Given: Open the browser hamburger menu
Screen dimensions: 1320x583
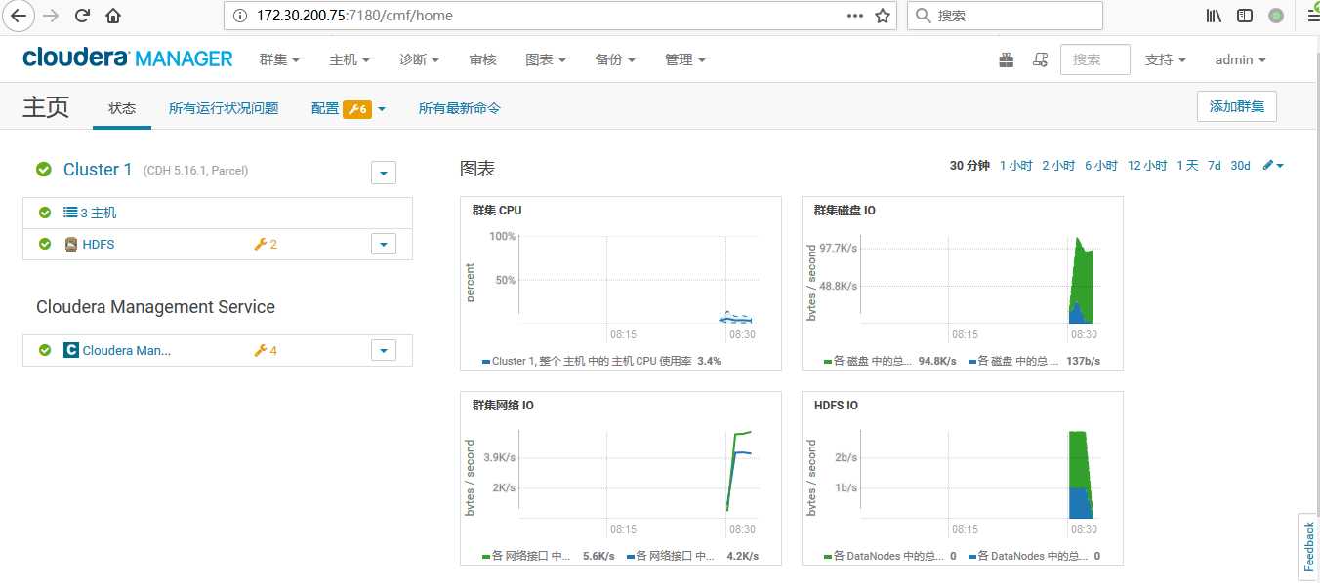Looking at the screenshot, I should 1313,16.
